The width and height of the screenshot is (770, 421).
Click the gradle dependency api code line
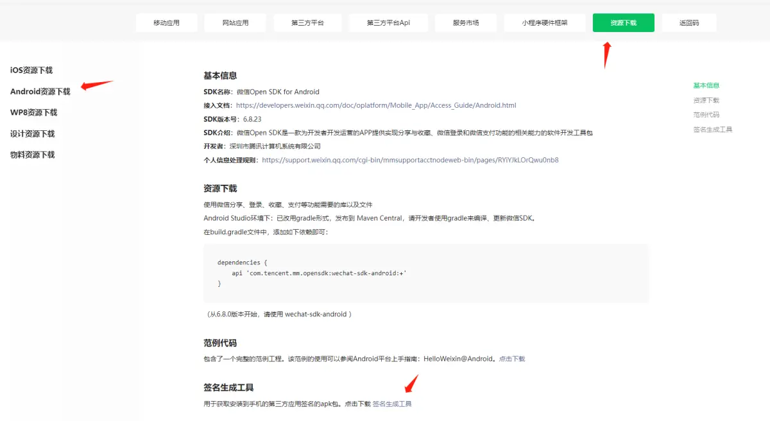(320, 273)
